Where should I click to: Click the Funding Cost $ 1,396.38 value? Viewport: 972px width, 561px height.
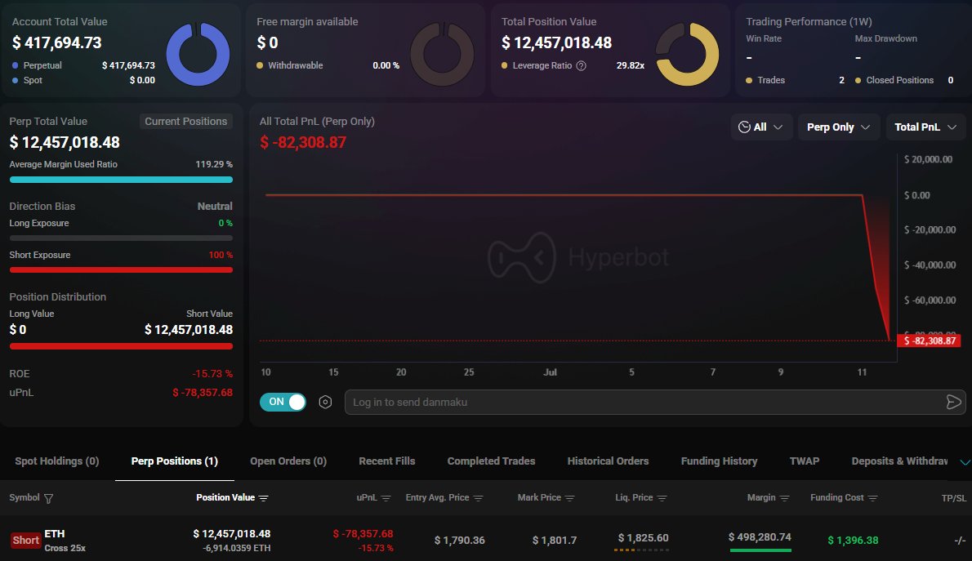(x=853, y=540)
